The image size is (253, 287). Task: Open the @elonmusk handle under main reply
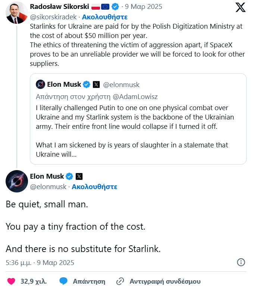coord(48,186)
